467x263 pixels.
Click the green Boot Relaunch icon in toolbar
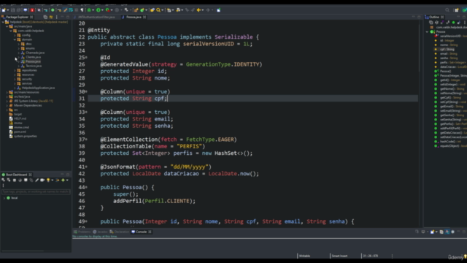pyautogui.click(x=53, y=10)
